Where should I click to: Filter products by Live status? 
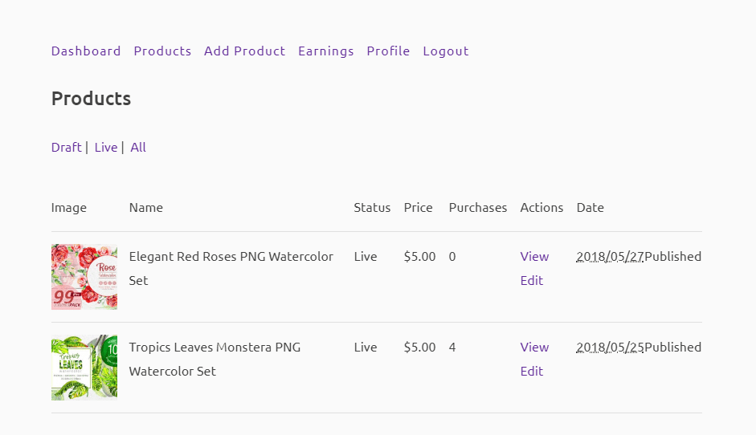[106, 148]
